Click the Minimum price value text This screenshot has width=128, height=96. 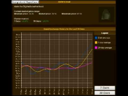[x=31, y=14]
